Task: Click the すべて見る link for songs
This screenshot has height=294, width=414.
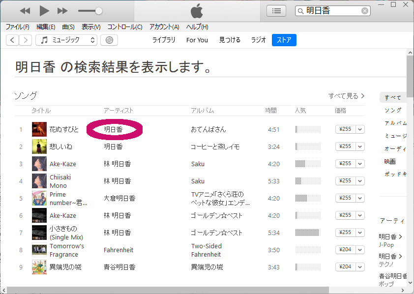Action: pyautogui.click(x=347, y=96)
